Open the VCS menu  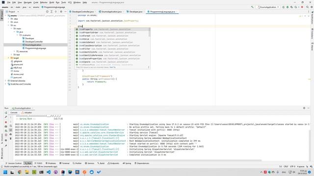(70, 2)
